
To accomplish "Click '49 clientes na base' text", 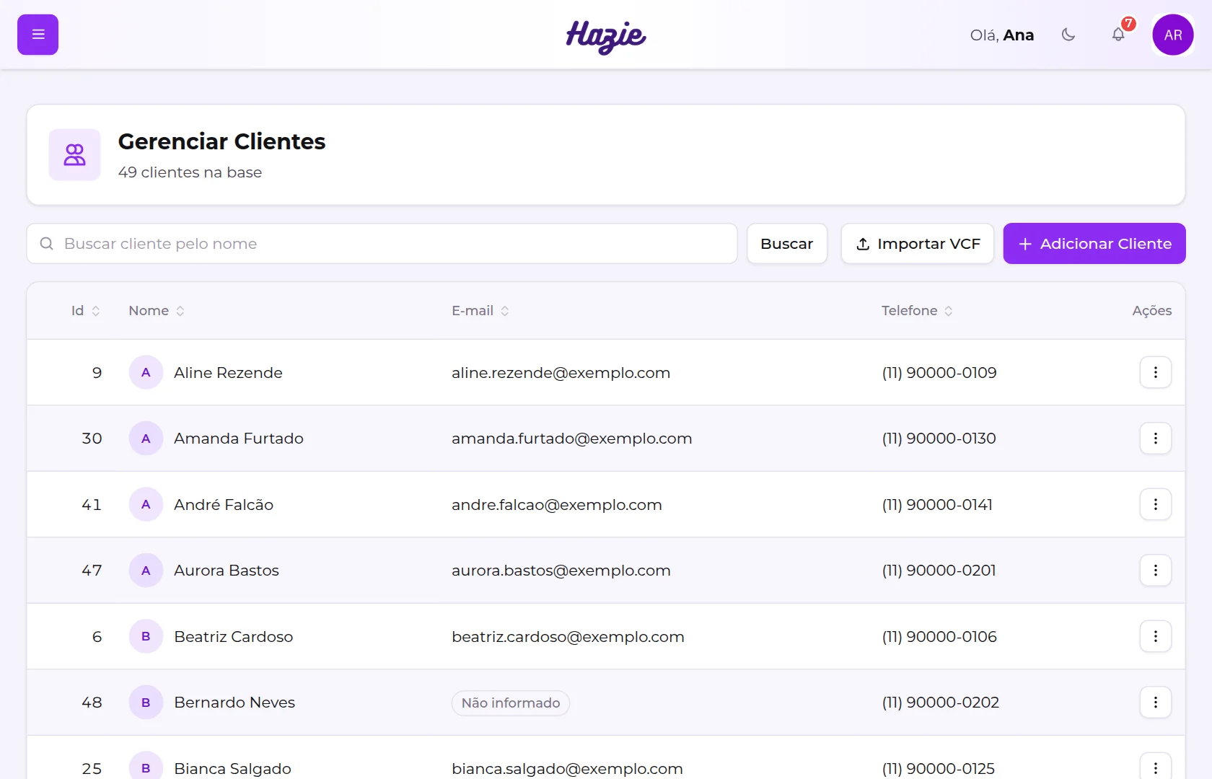I will 190,172.
